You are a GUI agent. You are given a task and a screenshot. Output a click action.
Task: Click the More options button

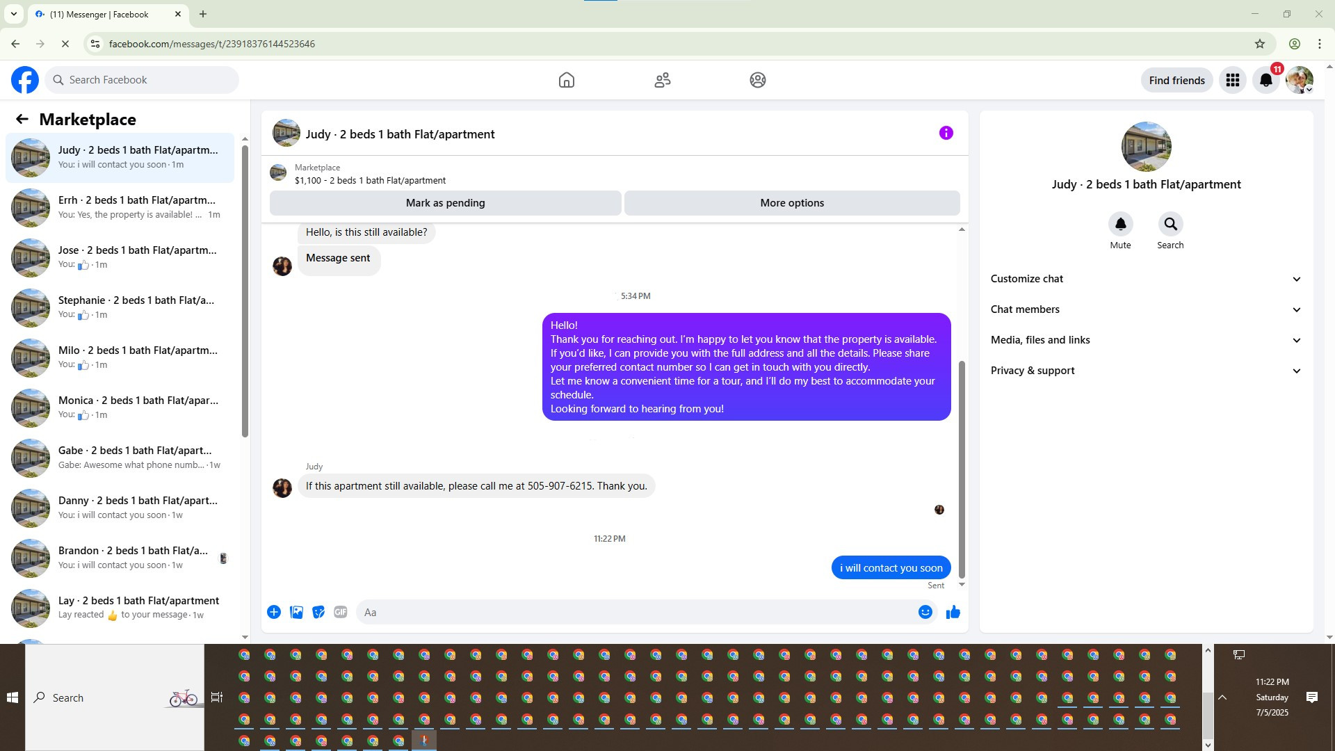791,203
